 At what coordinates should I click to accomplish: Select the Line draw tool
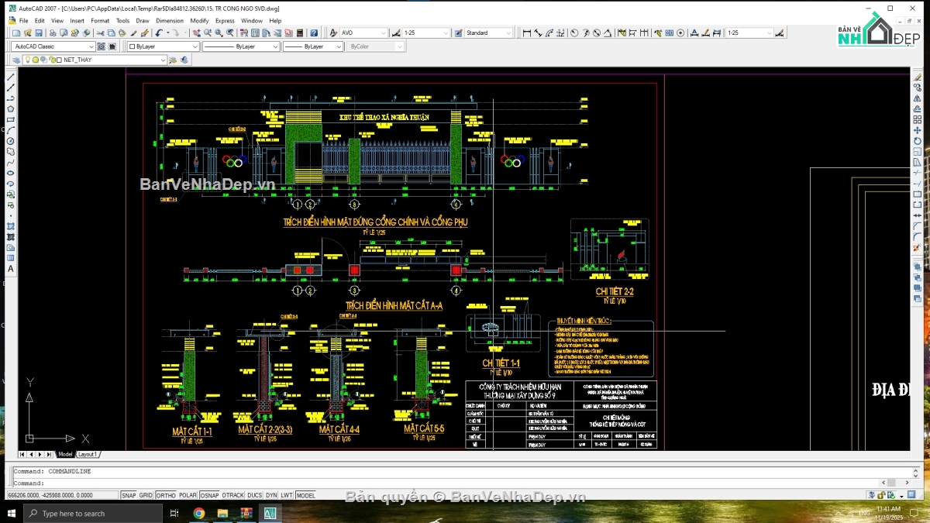coord(11,77)
